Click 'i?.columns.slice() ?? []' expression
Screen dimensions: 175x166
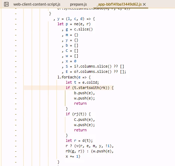coord(99,67)
